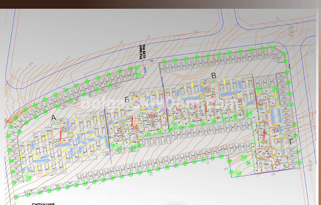Viewport: 321px width, 205px height.
Task: Click the building label В
Action: point(214,76)
